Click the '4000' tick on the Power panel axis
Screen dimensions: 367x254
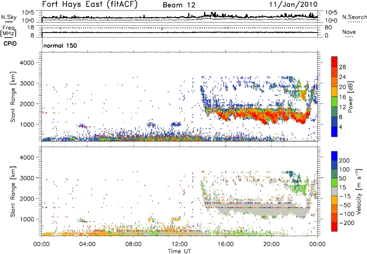[x=27, y=63]
